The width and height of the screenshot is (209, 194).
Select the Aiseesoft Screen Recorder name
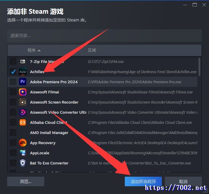(54, 102)
